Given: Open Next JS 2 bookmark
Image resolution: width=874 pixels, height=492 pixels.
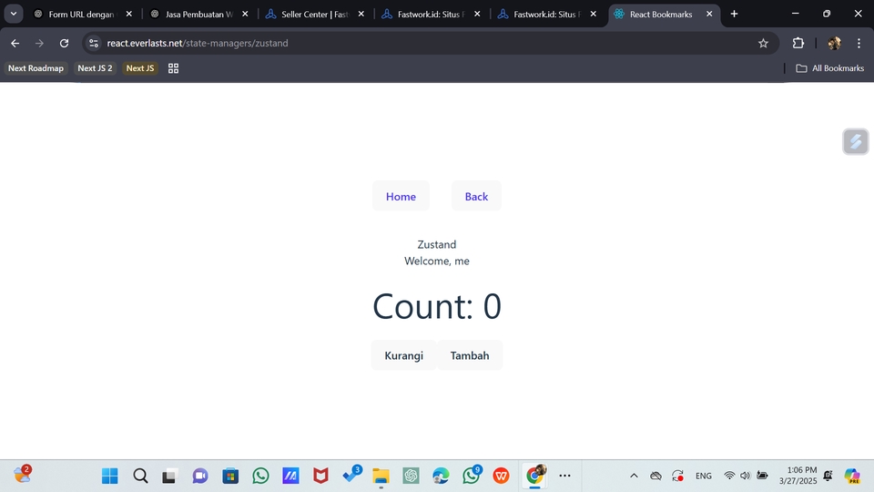Looking at the screenshot, I should pyautogui.click(x=95, y=68).
